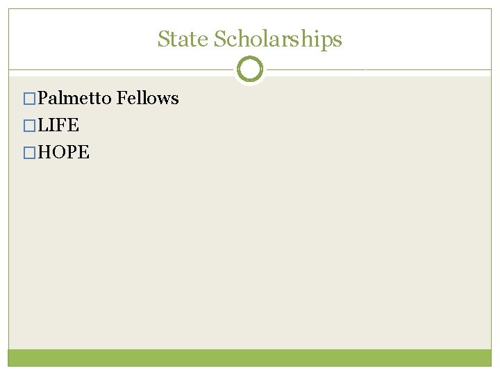500x375 pixels.
Task: Select the HOPE bullet text
Action: [64, 153]
